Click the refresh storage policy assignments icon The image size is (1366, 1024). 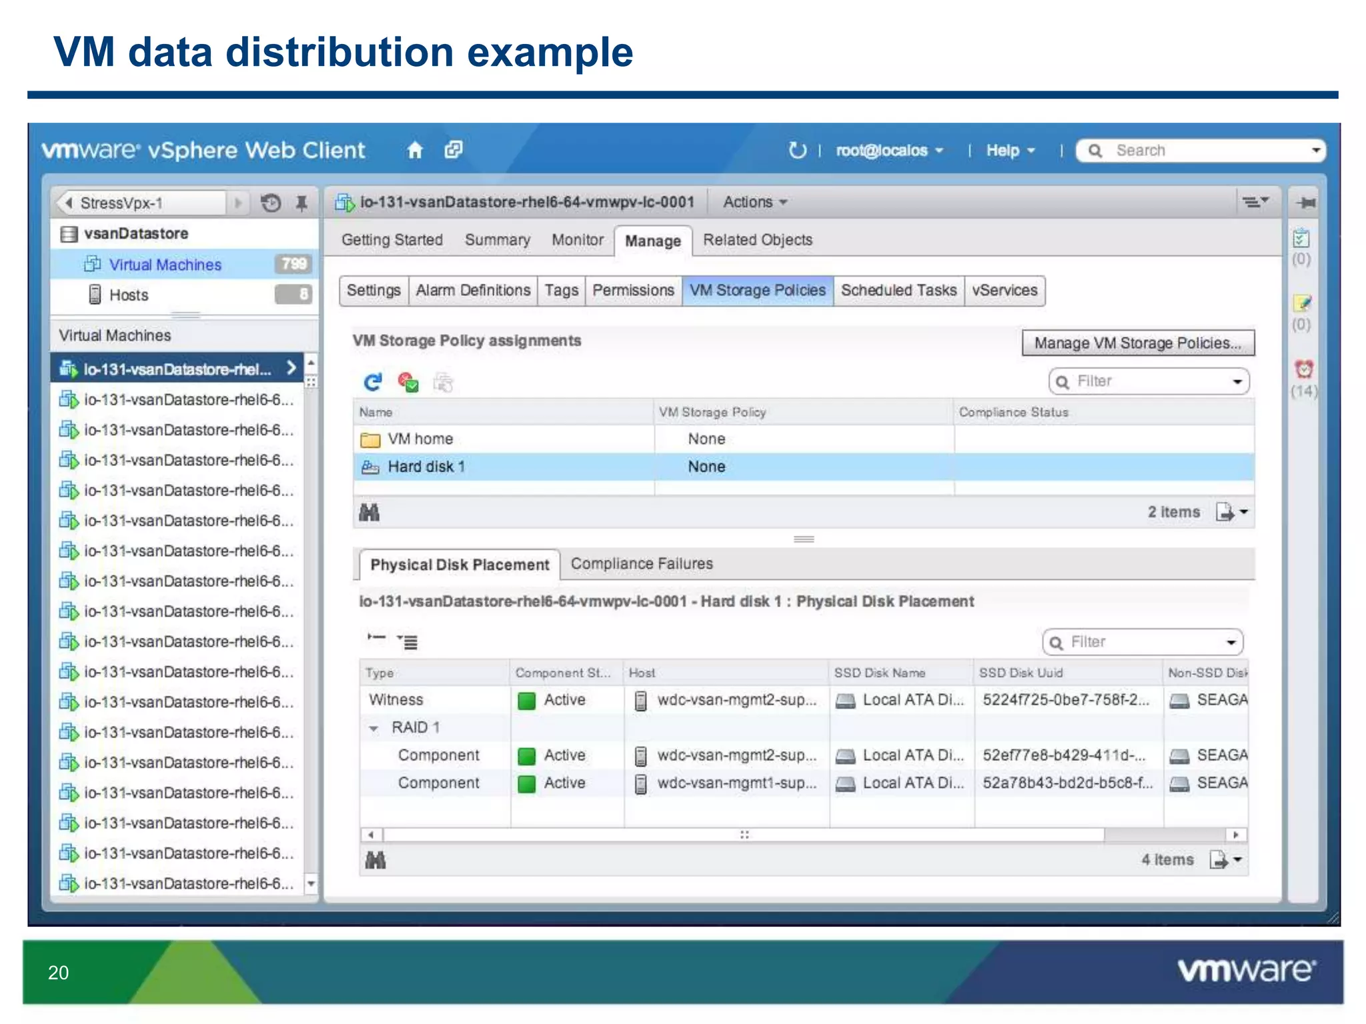372,382
